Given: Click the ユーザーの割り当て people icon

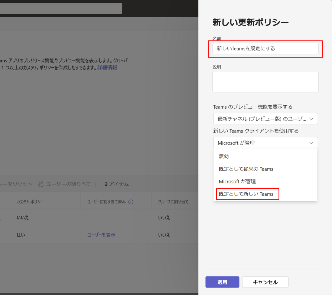Looking at the screenshot, I should 41,184.
